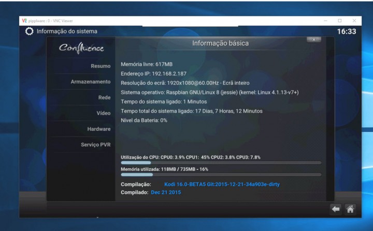Click the 16:33 clock display

pyautogui.click(x=346, y=32)
